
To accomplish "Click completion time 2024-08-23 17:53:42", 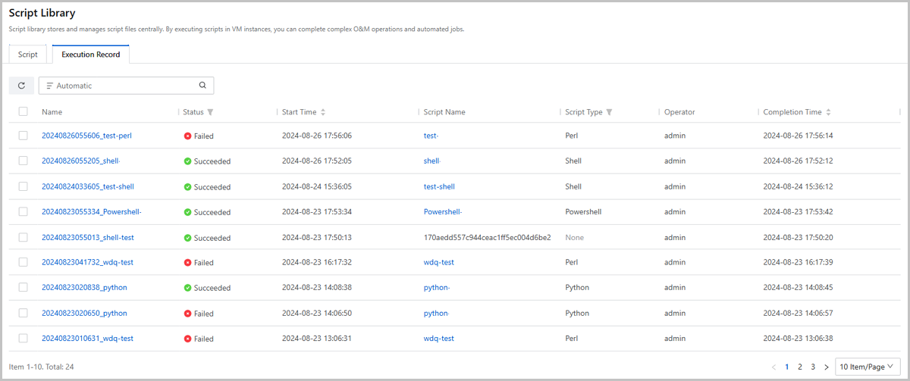I will [799, 212].
